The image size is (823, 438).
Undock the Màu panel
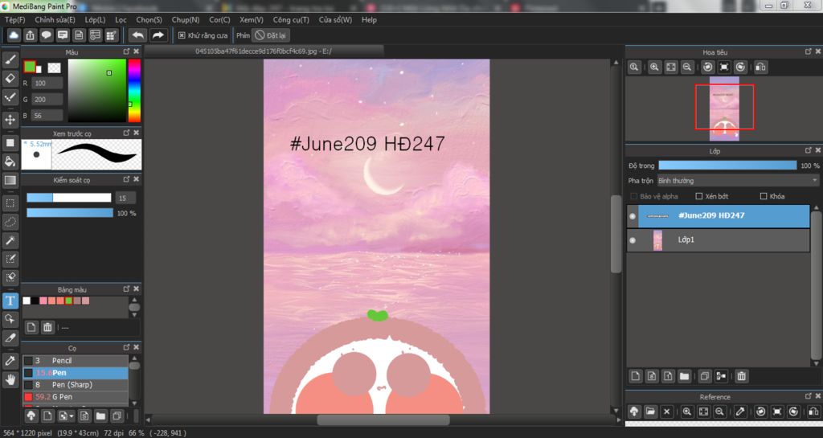(x=126, y=51)
